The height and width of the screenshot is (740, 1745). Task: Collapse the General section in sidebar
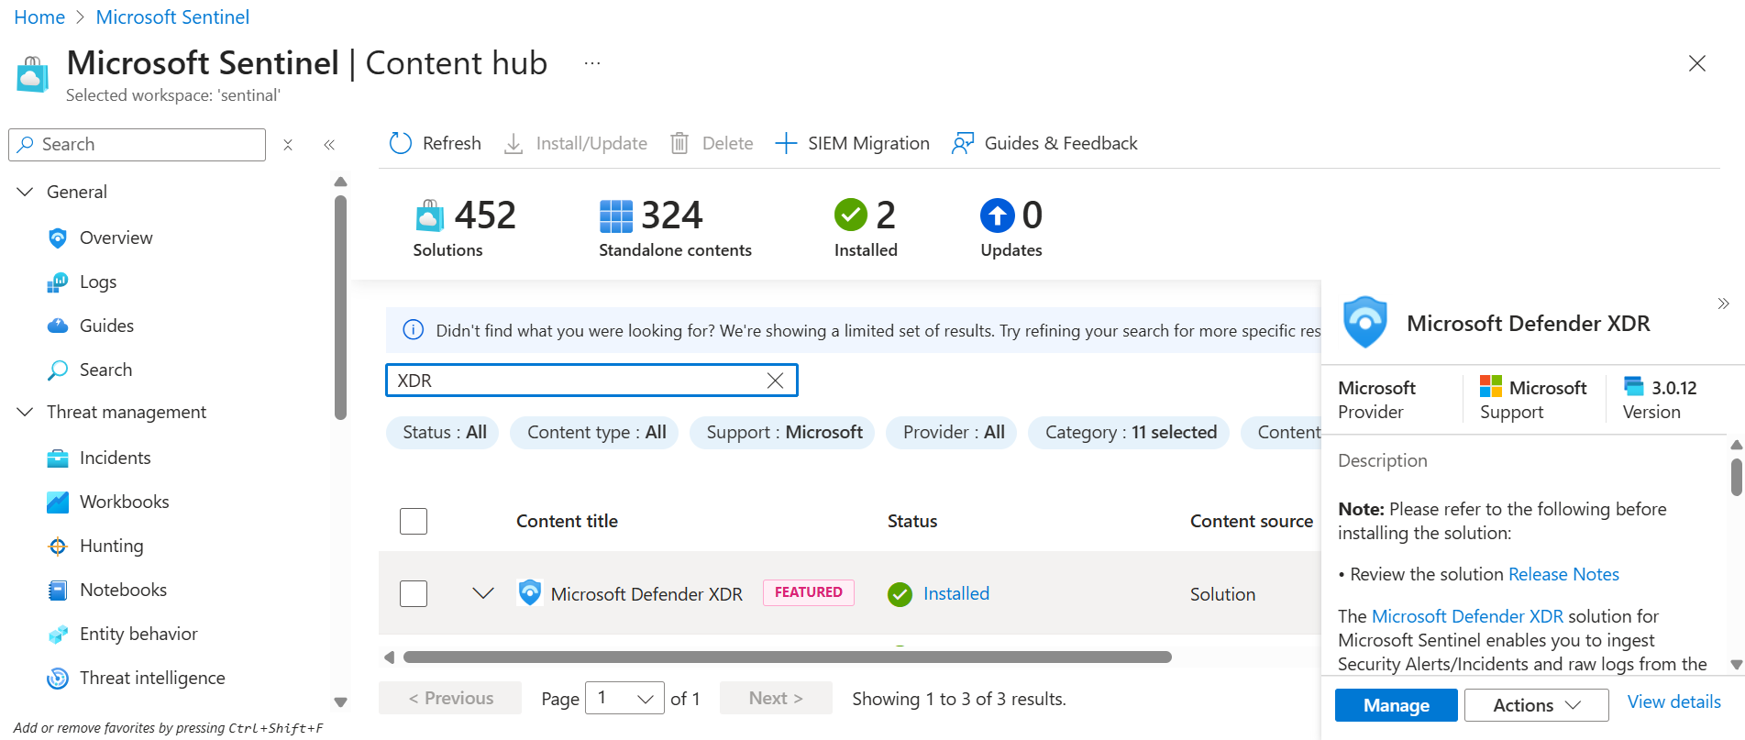click(x=26, y=192)
